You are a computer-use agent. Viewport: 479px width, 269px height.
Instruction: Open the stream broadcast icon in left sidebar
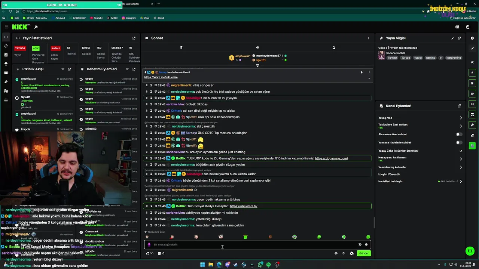pyautogui.click(x=6, y=37)
